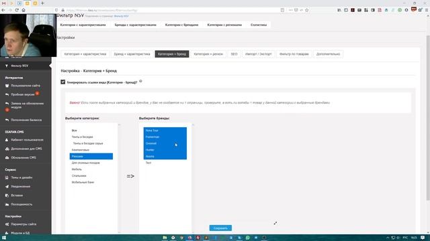
Task: Click the help icon after Генерировать ссылки
Action: click(x=140, y=81)
